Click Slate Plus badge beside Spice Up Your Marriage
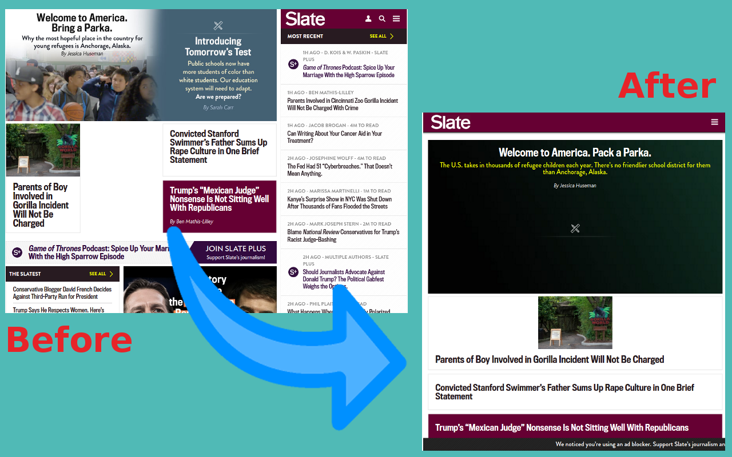Screen dimensions: 732x457 (293, 64)
